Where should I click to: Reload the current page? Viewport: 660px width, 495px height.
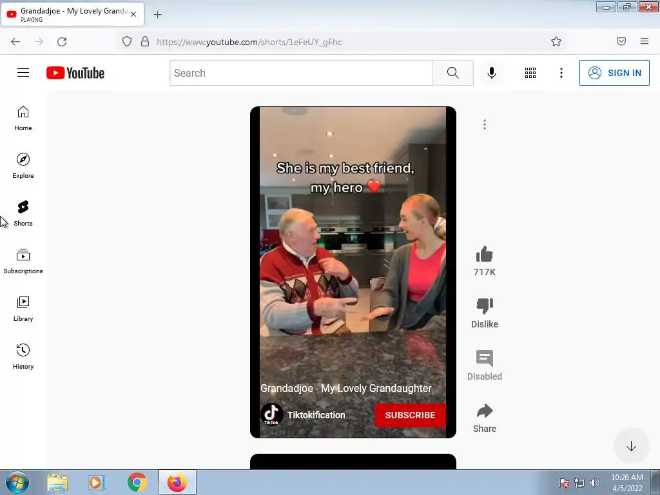(x=62, y=42)
